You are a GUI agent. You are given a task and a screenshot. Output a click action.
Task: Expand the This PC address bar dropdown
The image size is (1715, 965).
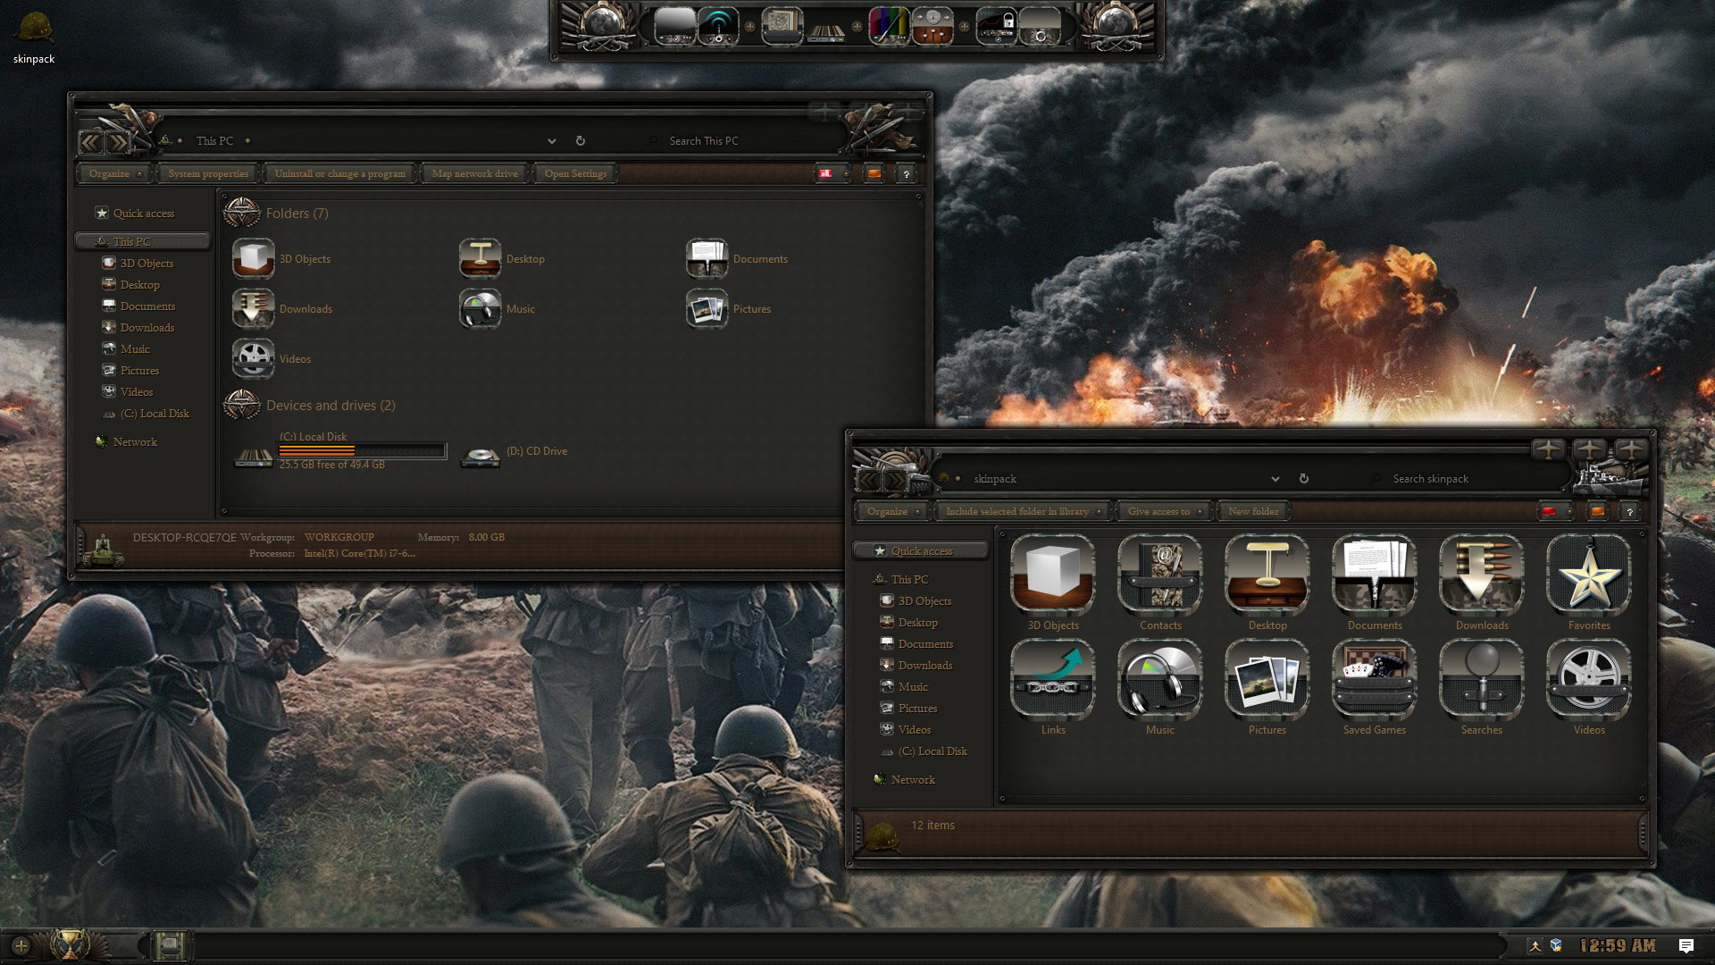(x=552, y=141)
